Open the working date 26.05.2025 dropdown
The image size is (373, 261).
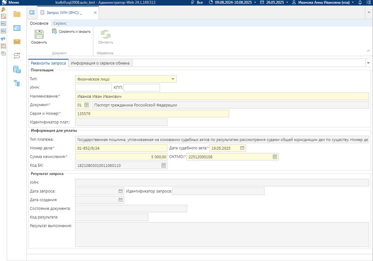pos(274,2)
